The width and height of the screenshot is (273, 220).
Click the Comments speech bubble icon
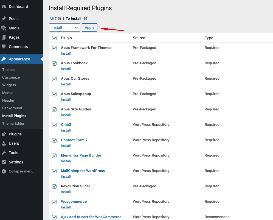[4, 47]
